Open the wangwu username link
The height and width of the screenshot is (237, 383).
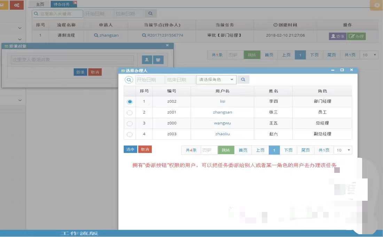click(222, 123)
